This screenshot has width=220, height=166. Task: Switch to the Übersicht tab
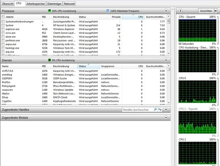pos(8,4)
